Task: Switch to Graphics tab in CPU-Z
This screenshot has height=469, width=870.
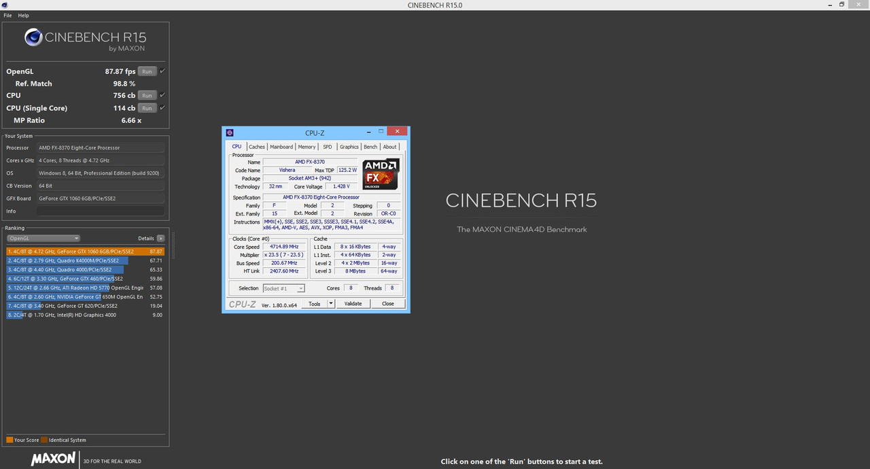Action: click(349, 147)
